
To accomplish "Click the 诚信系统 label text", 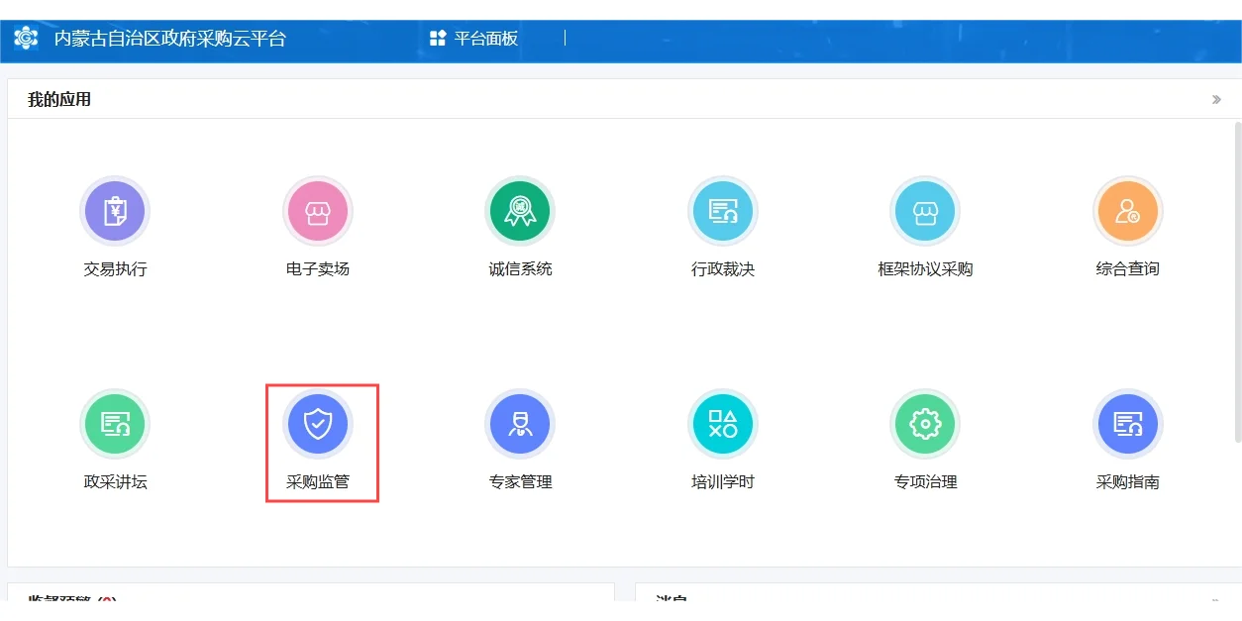I will (520, 269).
